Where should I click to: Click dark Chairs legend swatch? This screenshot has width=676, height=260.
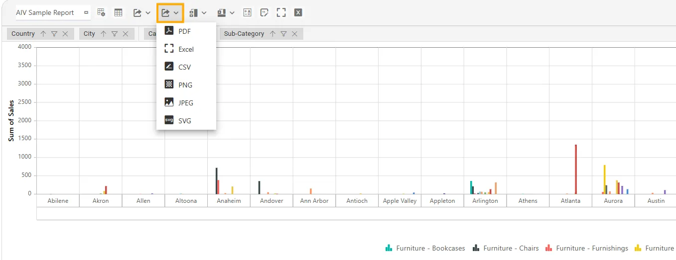click(x=476, y=248)
